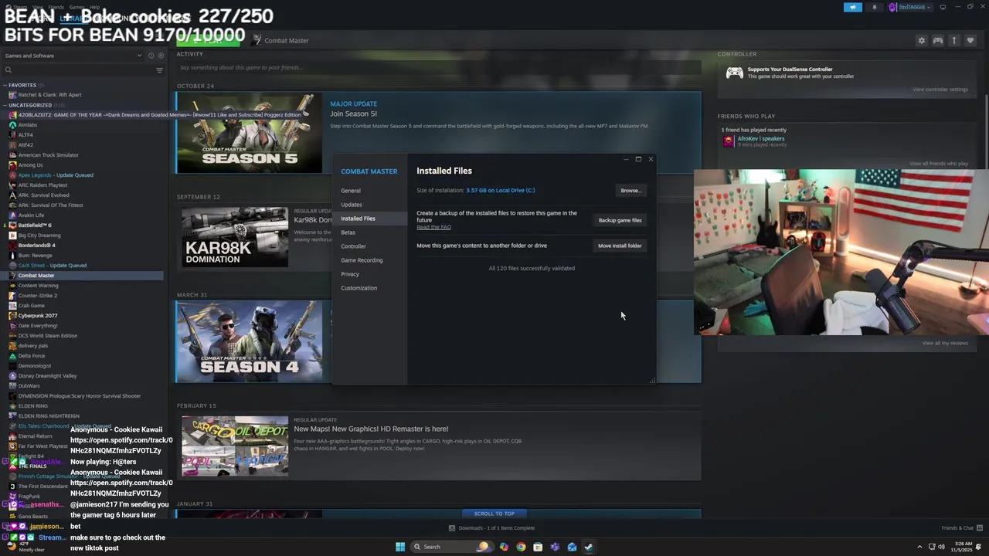Select Battlefield 6 in library
989x556 pixels.
click(x=35, y=225)
